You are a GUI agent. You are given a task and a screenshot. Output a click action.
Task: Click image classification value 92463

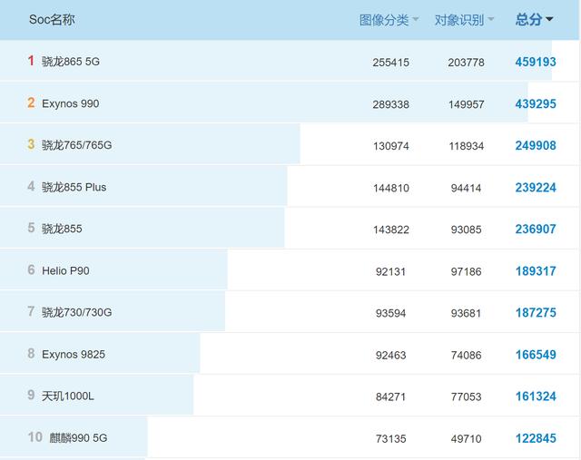click(390, 356)
